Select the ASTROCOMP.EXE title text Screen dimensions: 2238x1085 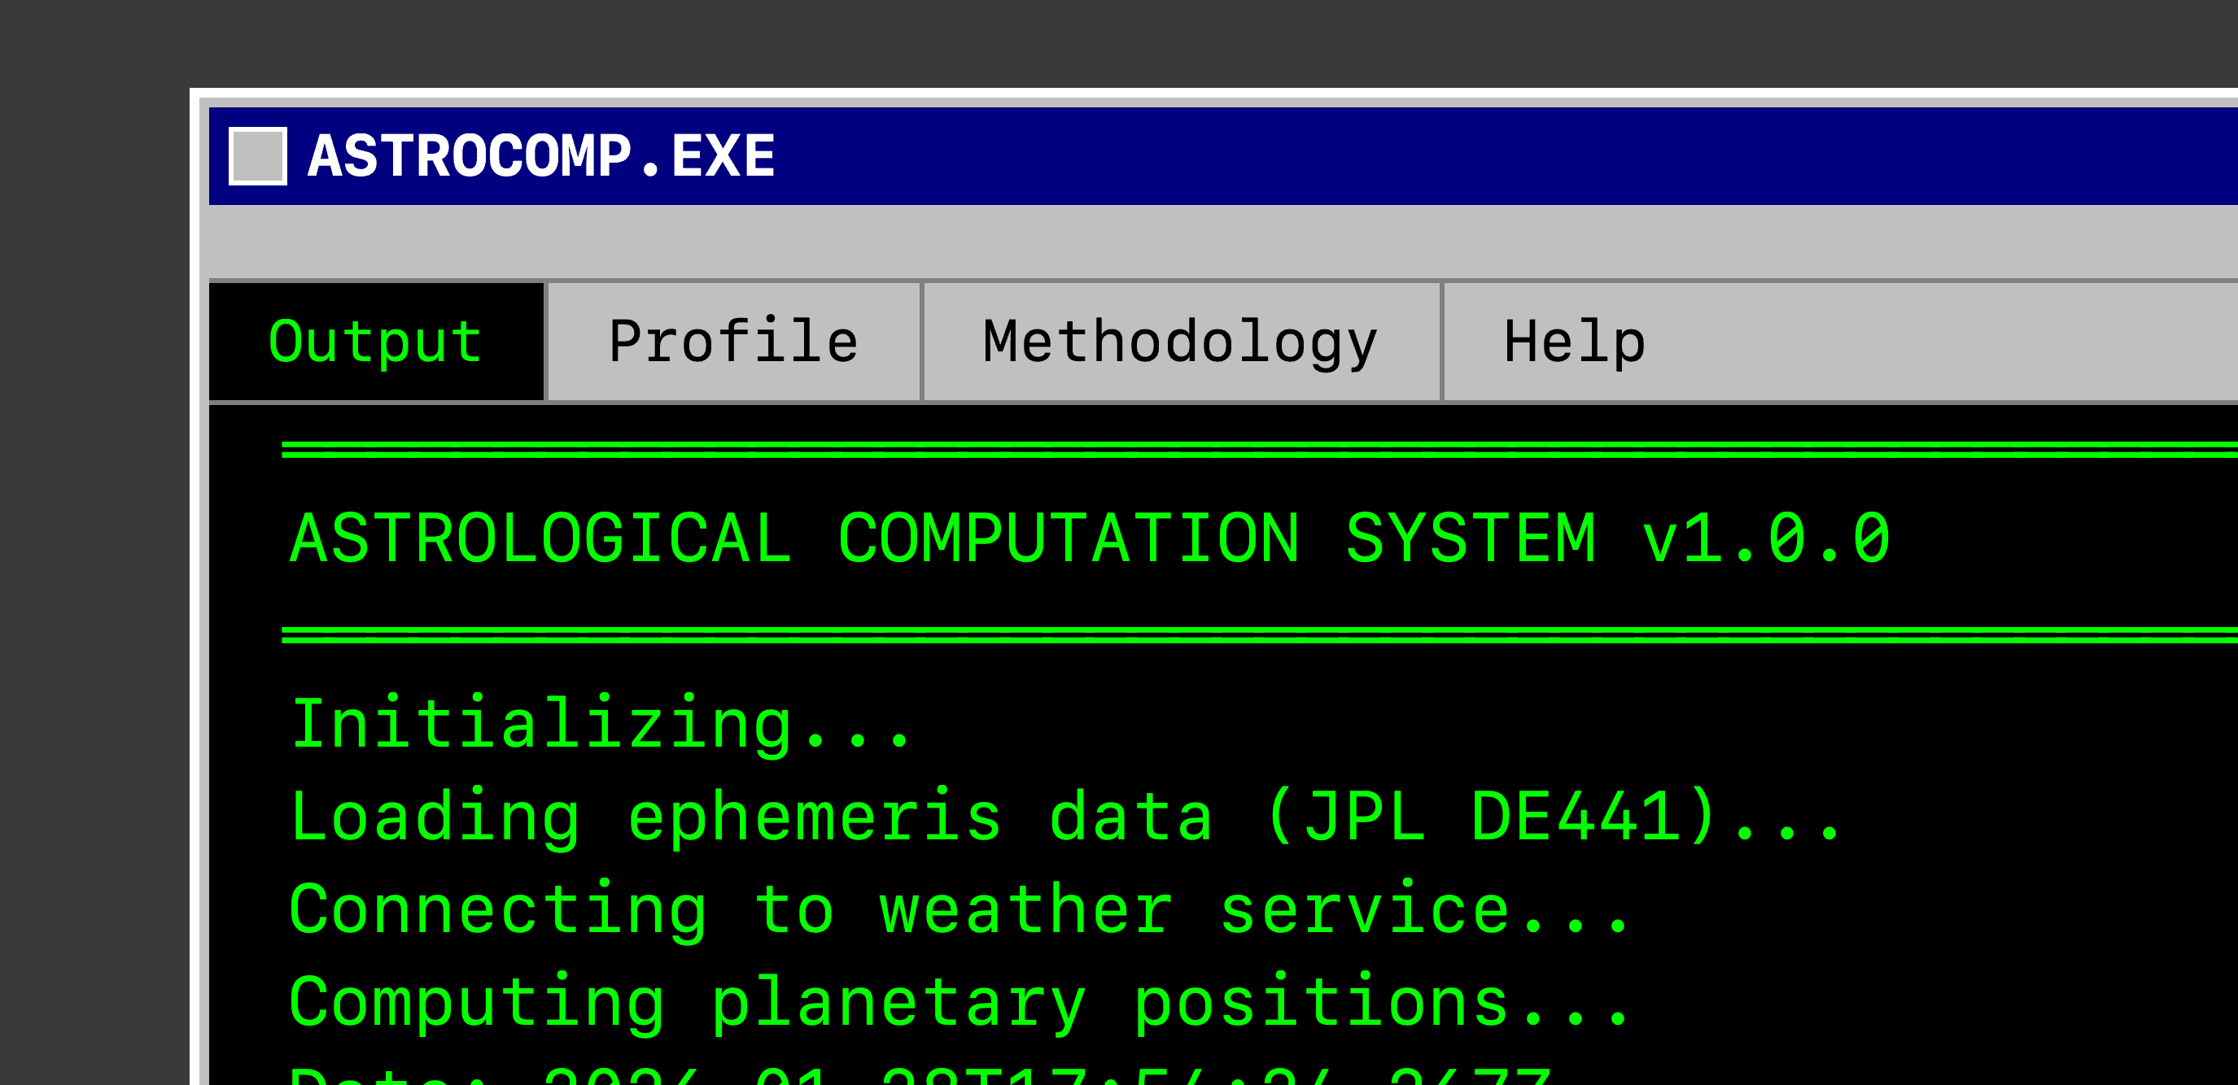coord(540,156)
